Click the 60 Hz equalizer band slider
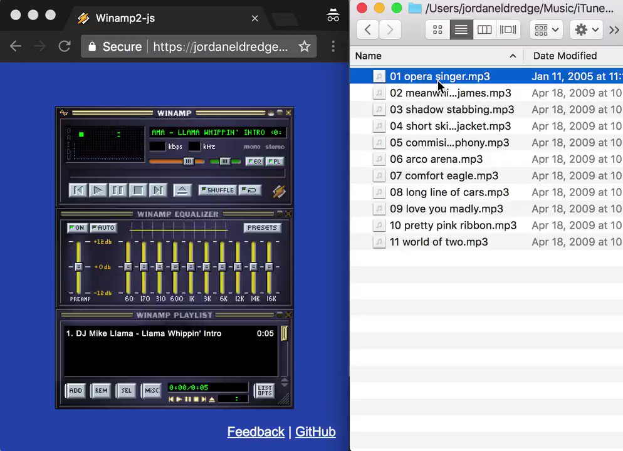The height and width of the screenshot is (451, 623). tap(128, 267)
